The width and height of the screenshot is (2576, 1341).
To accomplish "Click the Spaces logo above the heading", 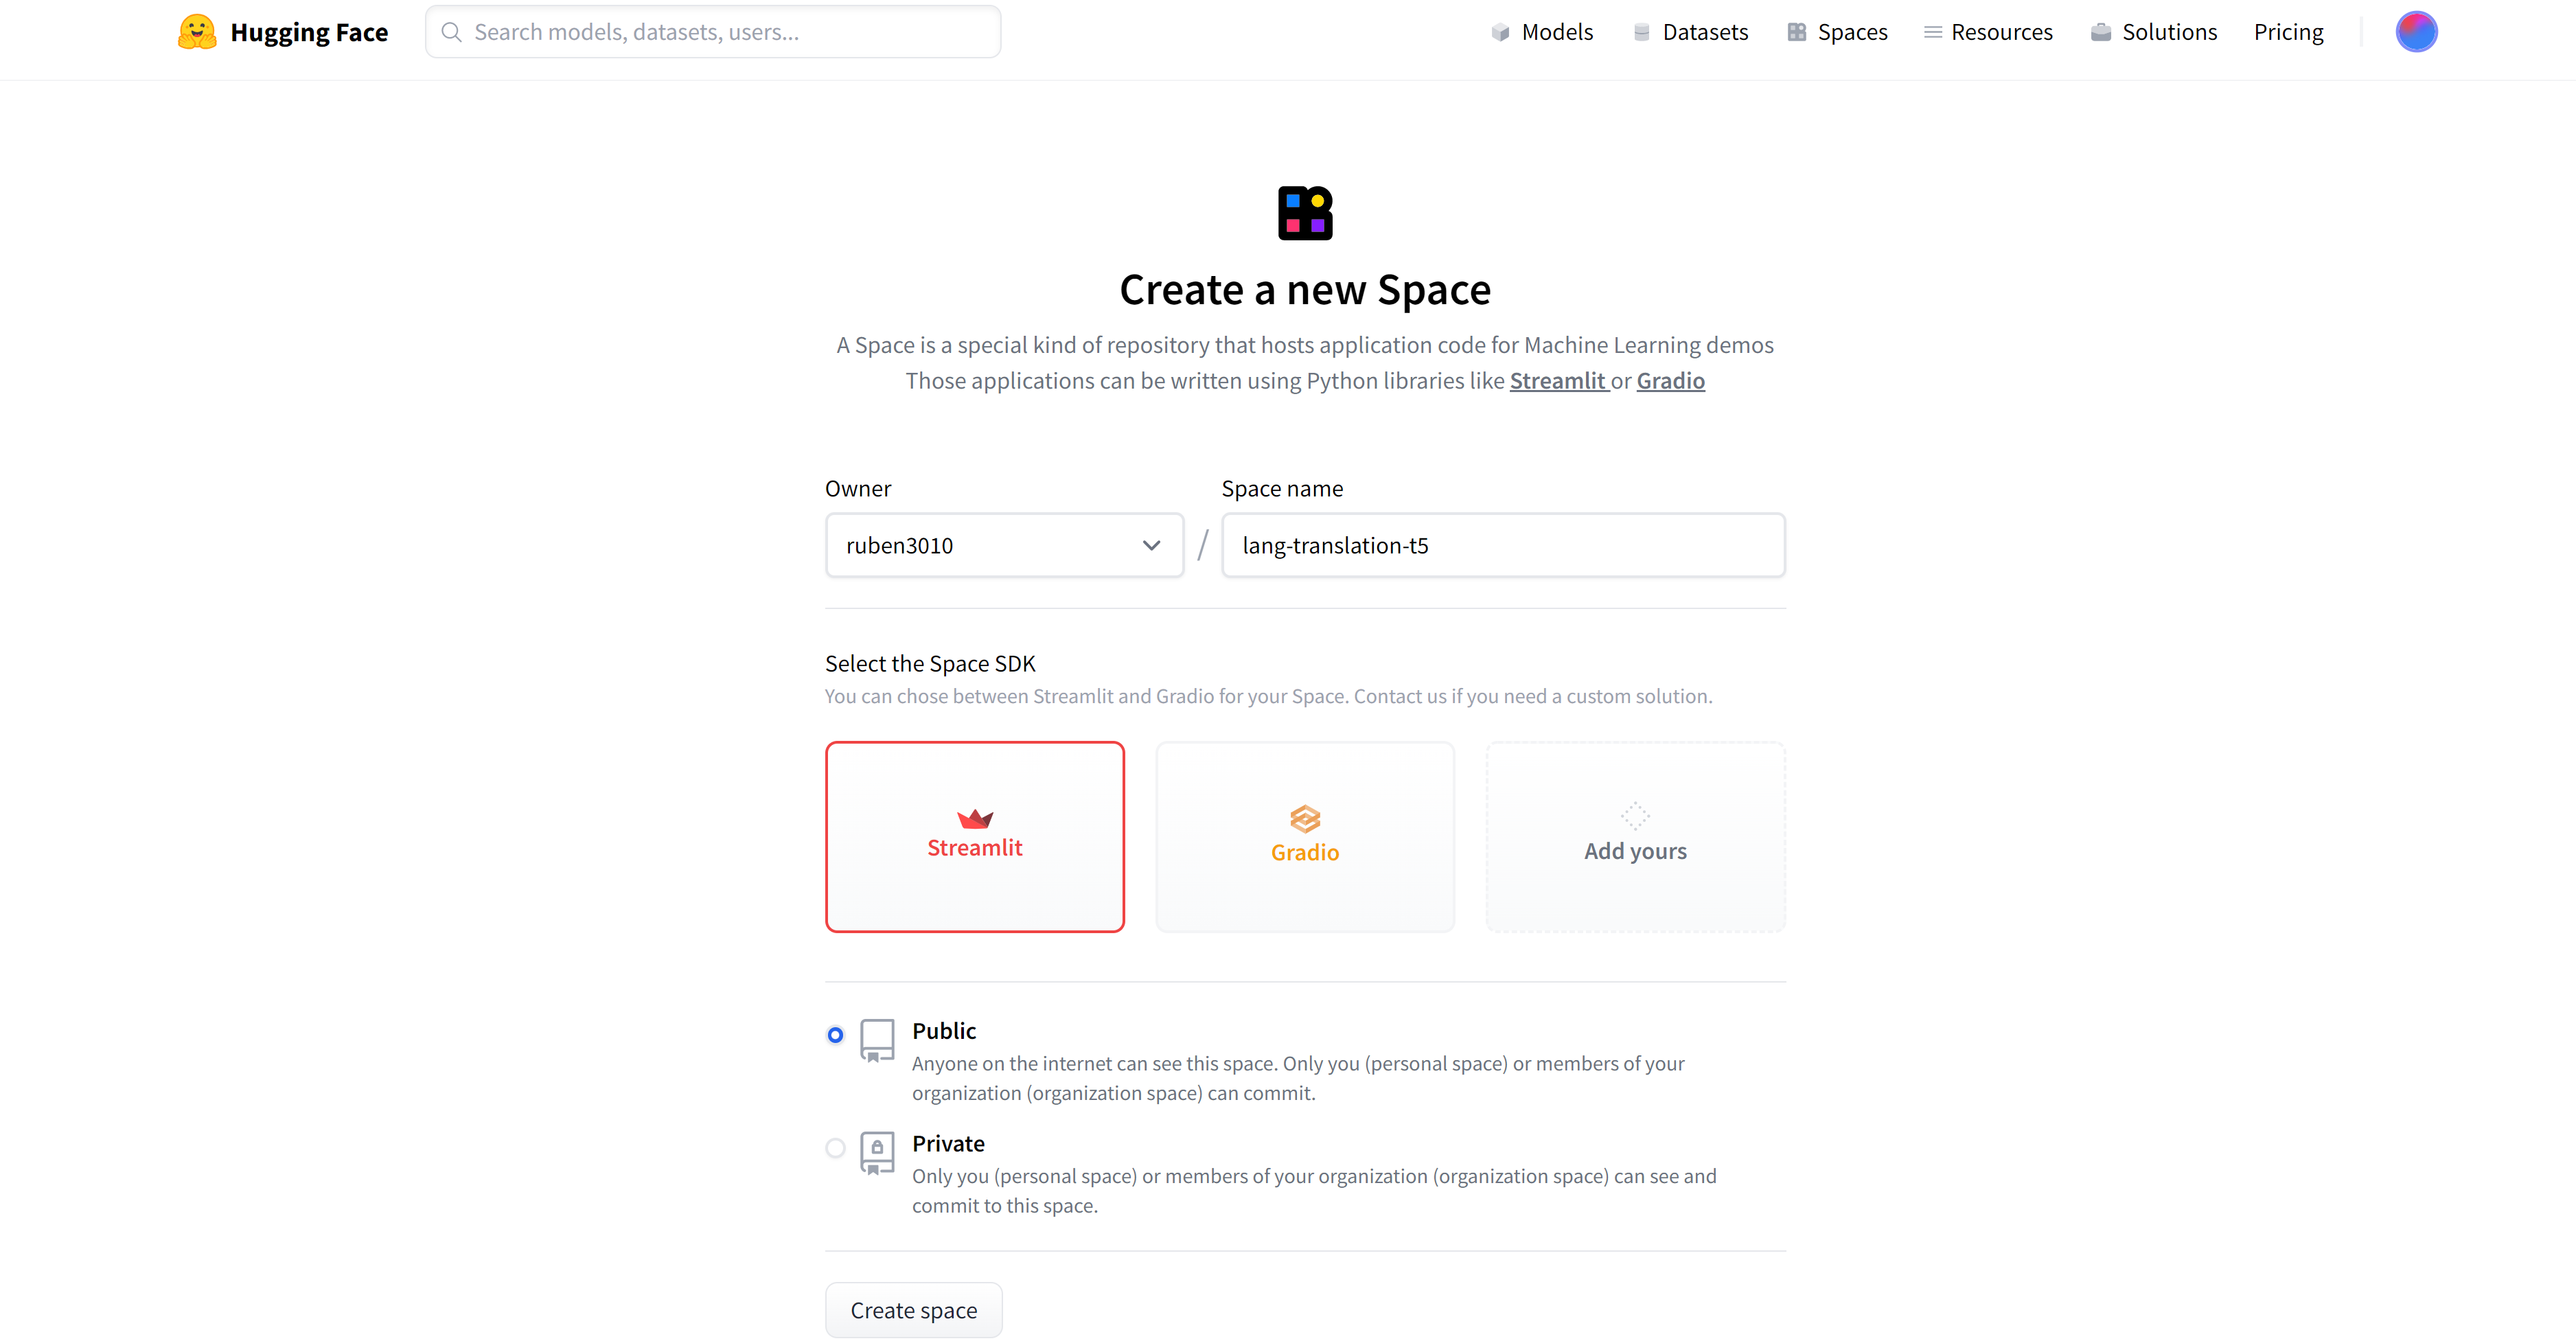I will point(1305,213).
